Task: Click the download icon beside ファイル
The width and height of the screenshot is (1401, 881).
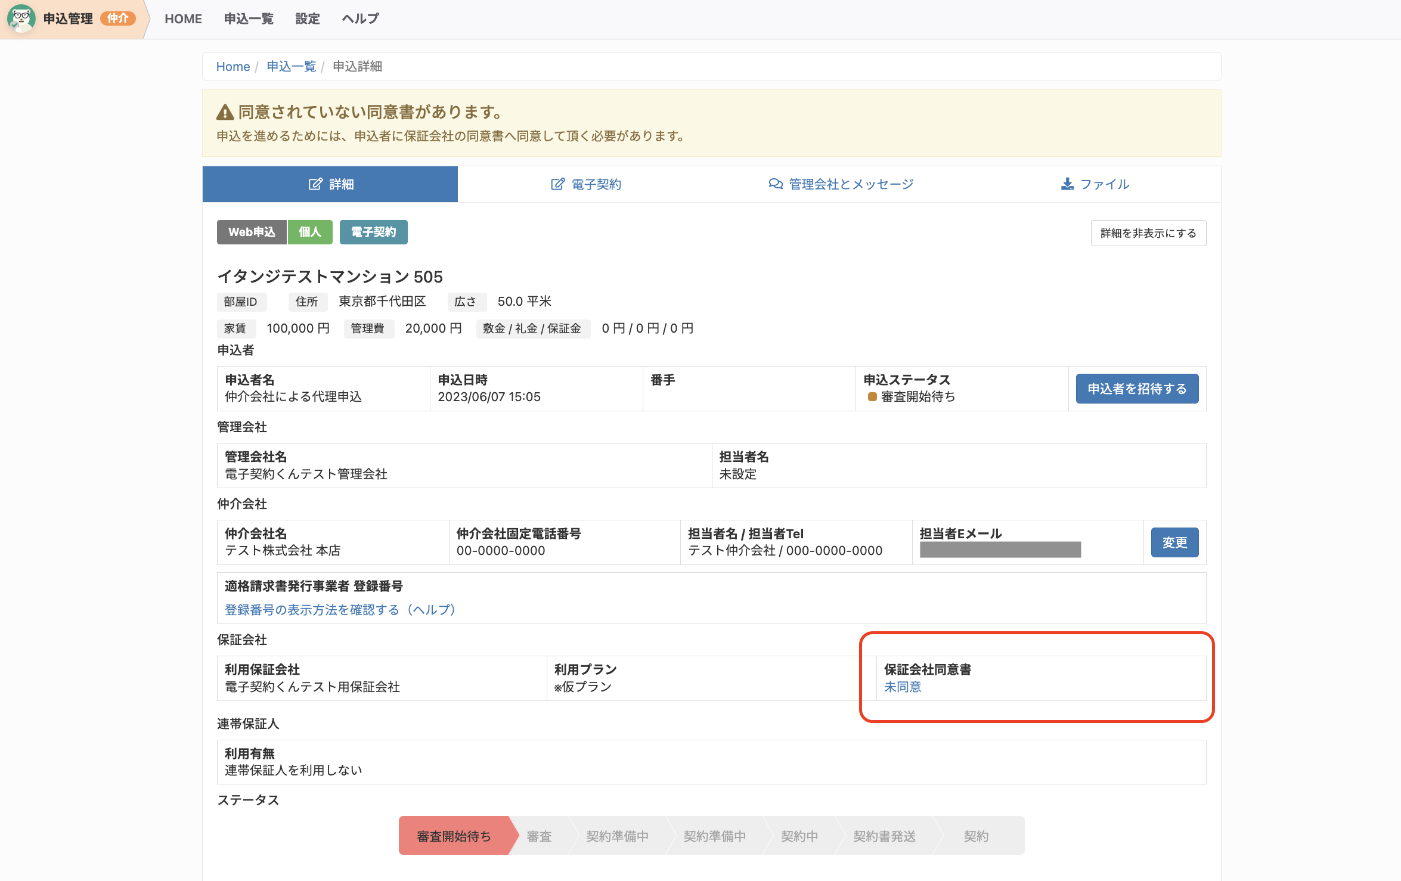Action: (1067, 184)
